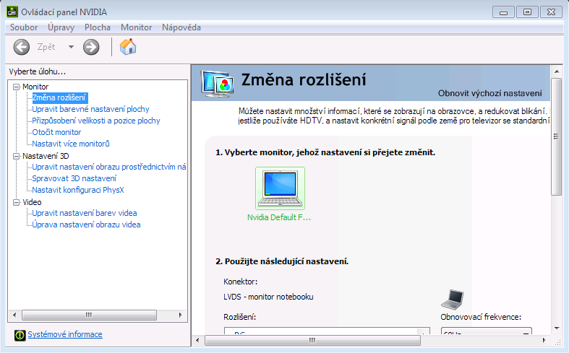Image resolution: width=569 pixels, height=353 pixels.
Task: Open Nastavit konfiguraci PhysX
Action: pyautogui.click(x=77, y=191)
